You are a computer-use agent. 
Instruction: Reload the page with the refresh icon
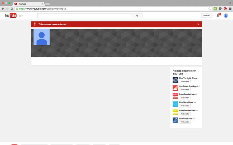click(12, 9)
